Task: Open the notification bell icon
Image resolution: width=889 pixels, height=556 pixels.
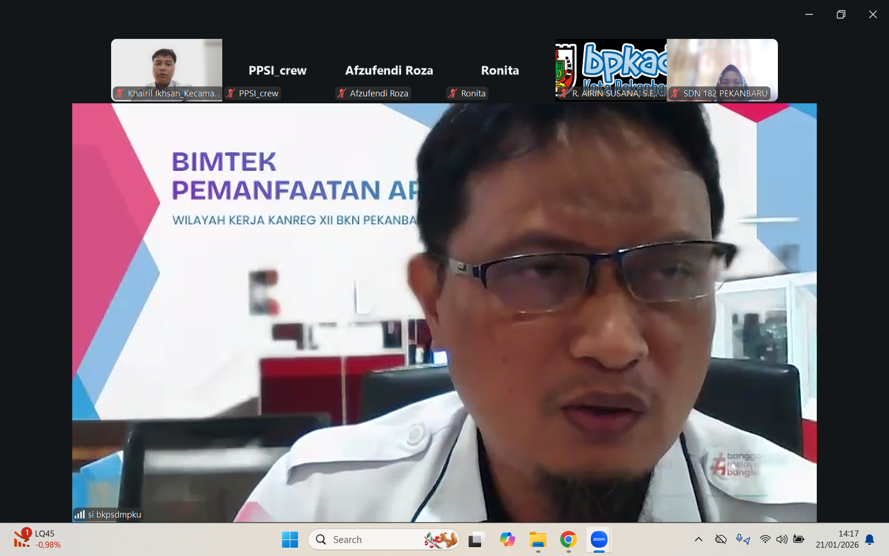Action: pos(870,540)
